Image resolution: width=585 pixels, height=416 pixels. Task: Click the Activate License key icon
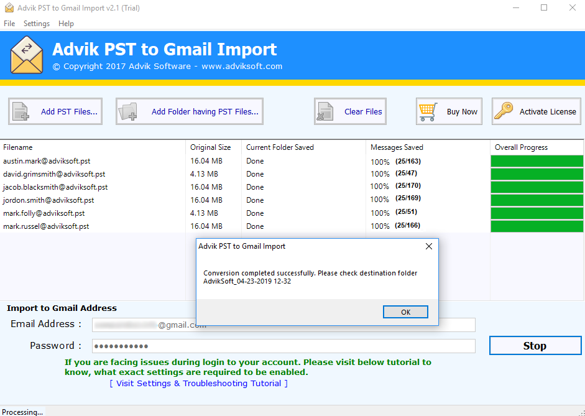[504, 111]
